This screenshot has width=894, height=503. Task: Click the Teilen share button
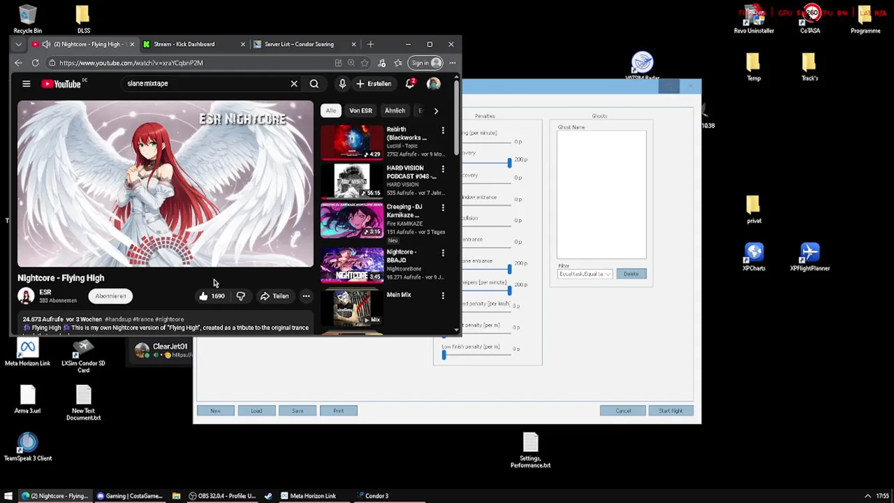click(274, 296)
